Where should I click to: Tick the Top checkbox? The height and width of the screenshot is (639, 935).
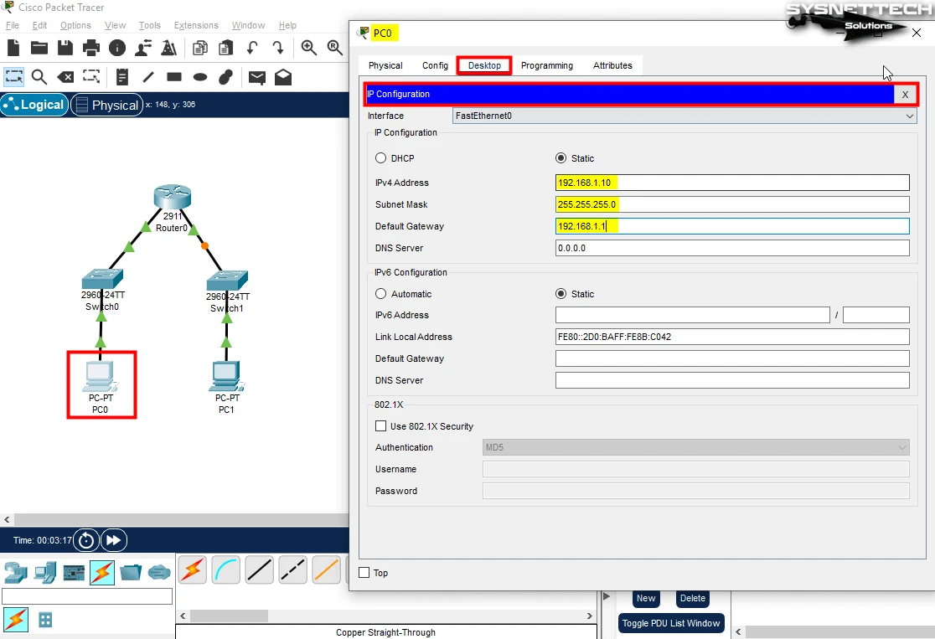(364, 573)
